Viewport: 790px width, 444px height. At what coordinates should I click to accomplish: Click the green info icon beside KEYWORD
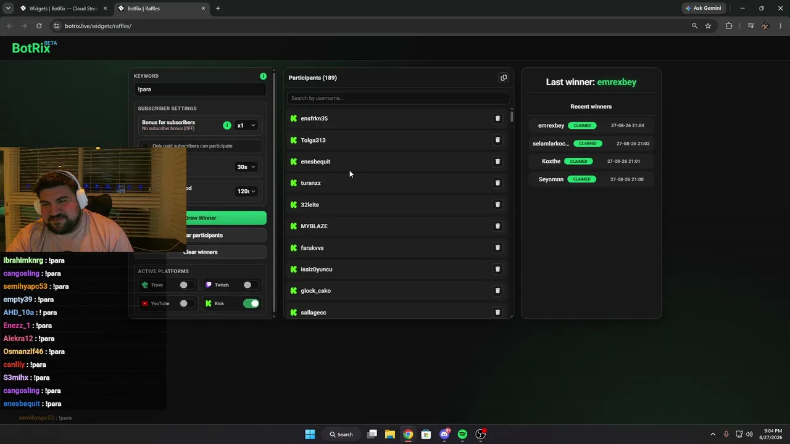[264, 76]
